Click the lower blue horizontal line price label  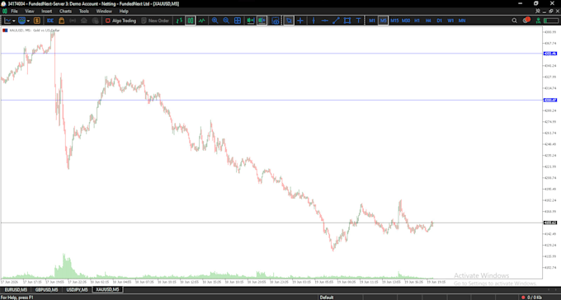click(x=550, y=100)
